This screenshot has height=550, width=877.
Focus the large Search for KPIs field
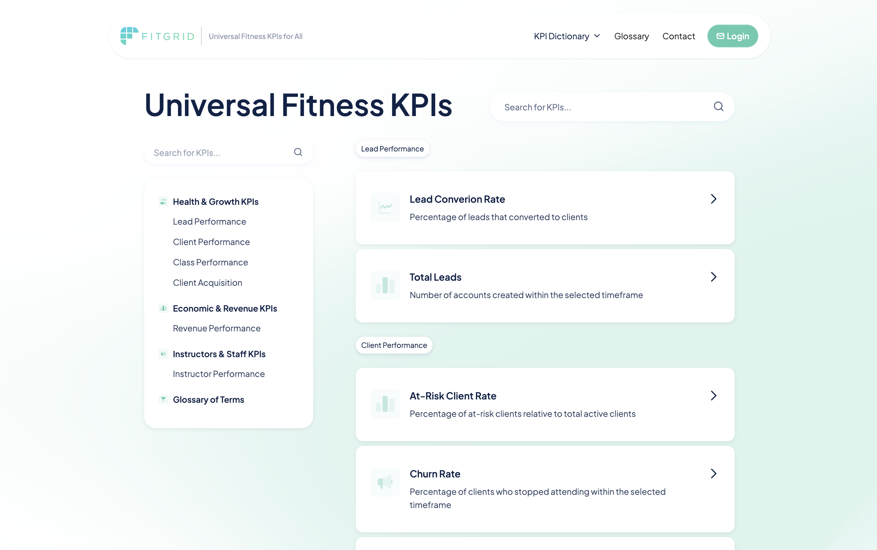pos(603,107)
